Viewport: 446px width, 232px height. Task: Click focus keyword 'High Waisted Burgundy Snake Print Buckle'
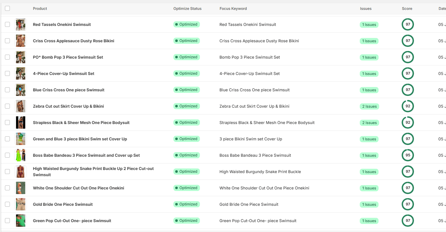tap(260, 172)
